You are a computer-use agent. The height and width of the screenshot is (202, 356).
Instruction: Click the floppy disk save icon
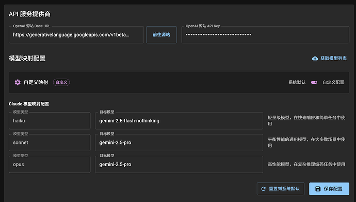[318, 189]
